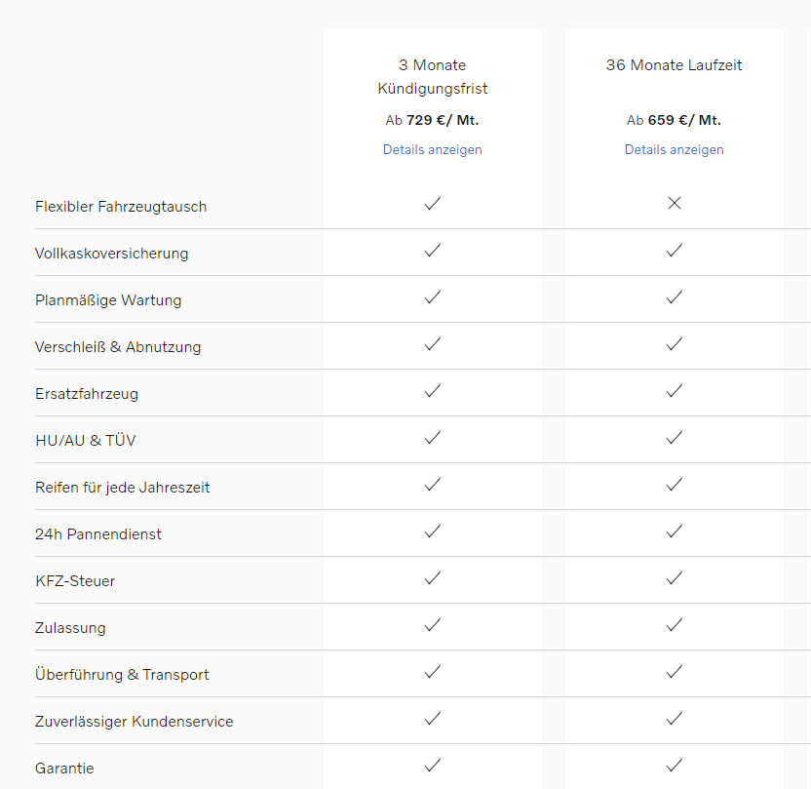Image resolution: width=811 pixels, height=789 pixels.
Task: Select the 36 Monate Laufzeit plan heading
Action: (674, 65)
